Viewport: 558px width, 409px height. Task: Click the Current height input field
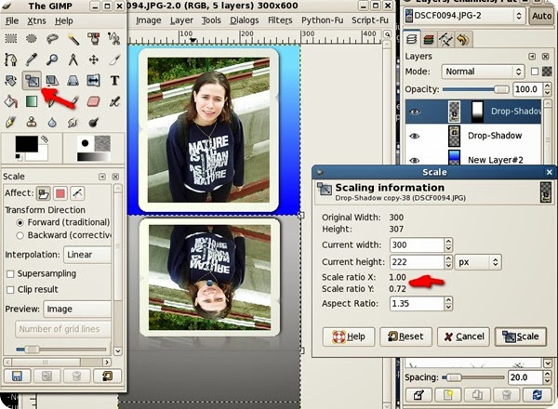tap(417, 262)
